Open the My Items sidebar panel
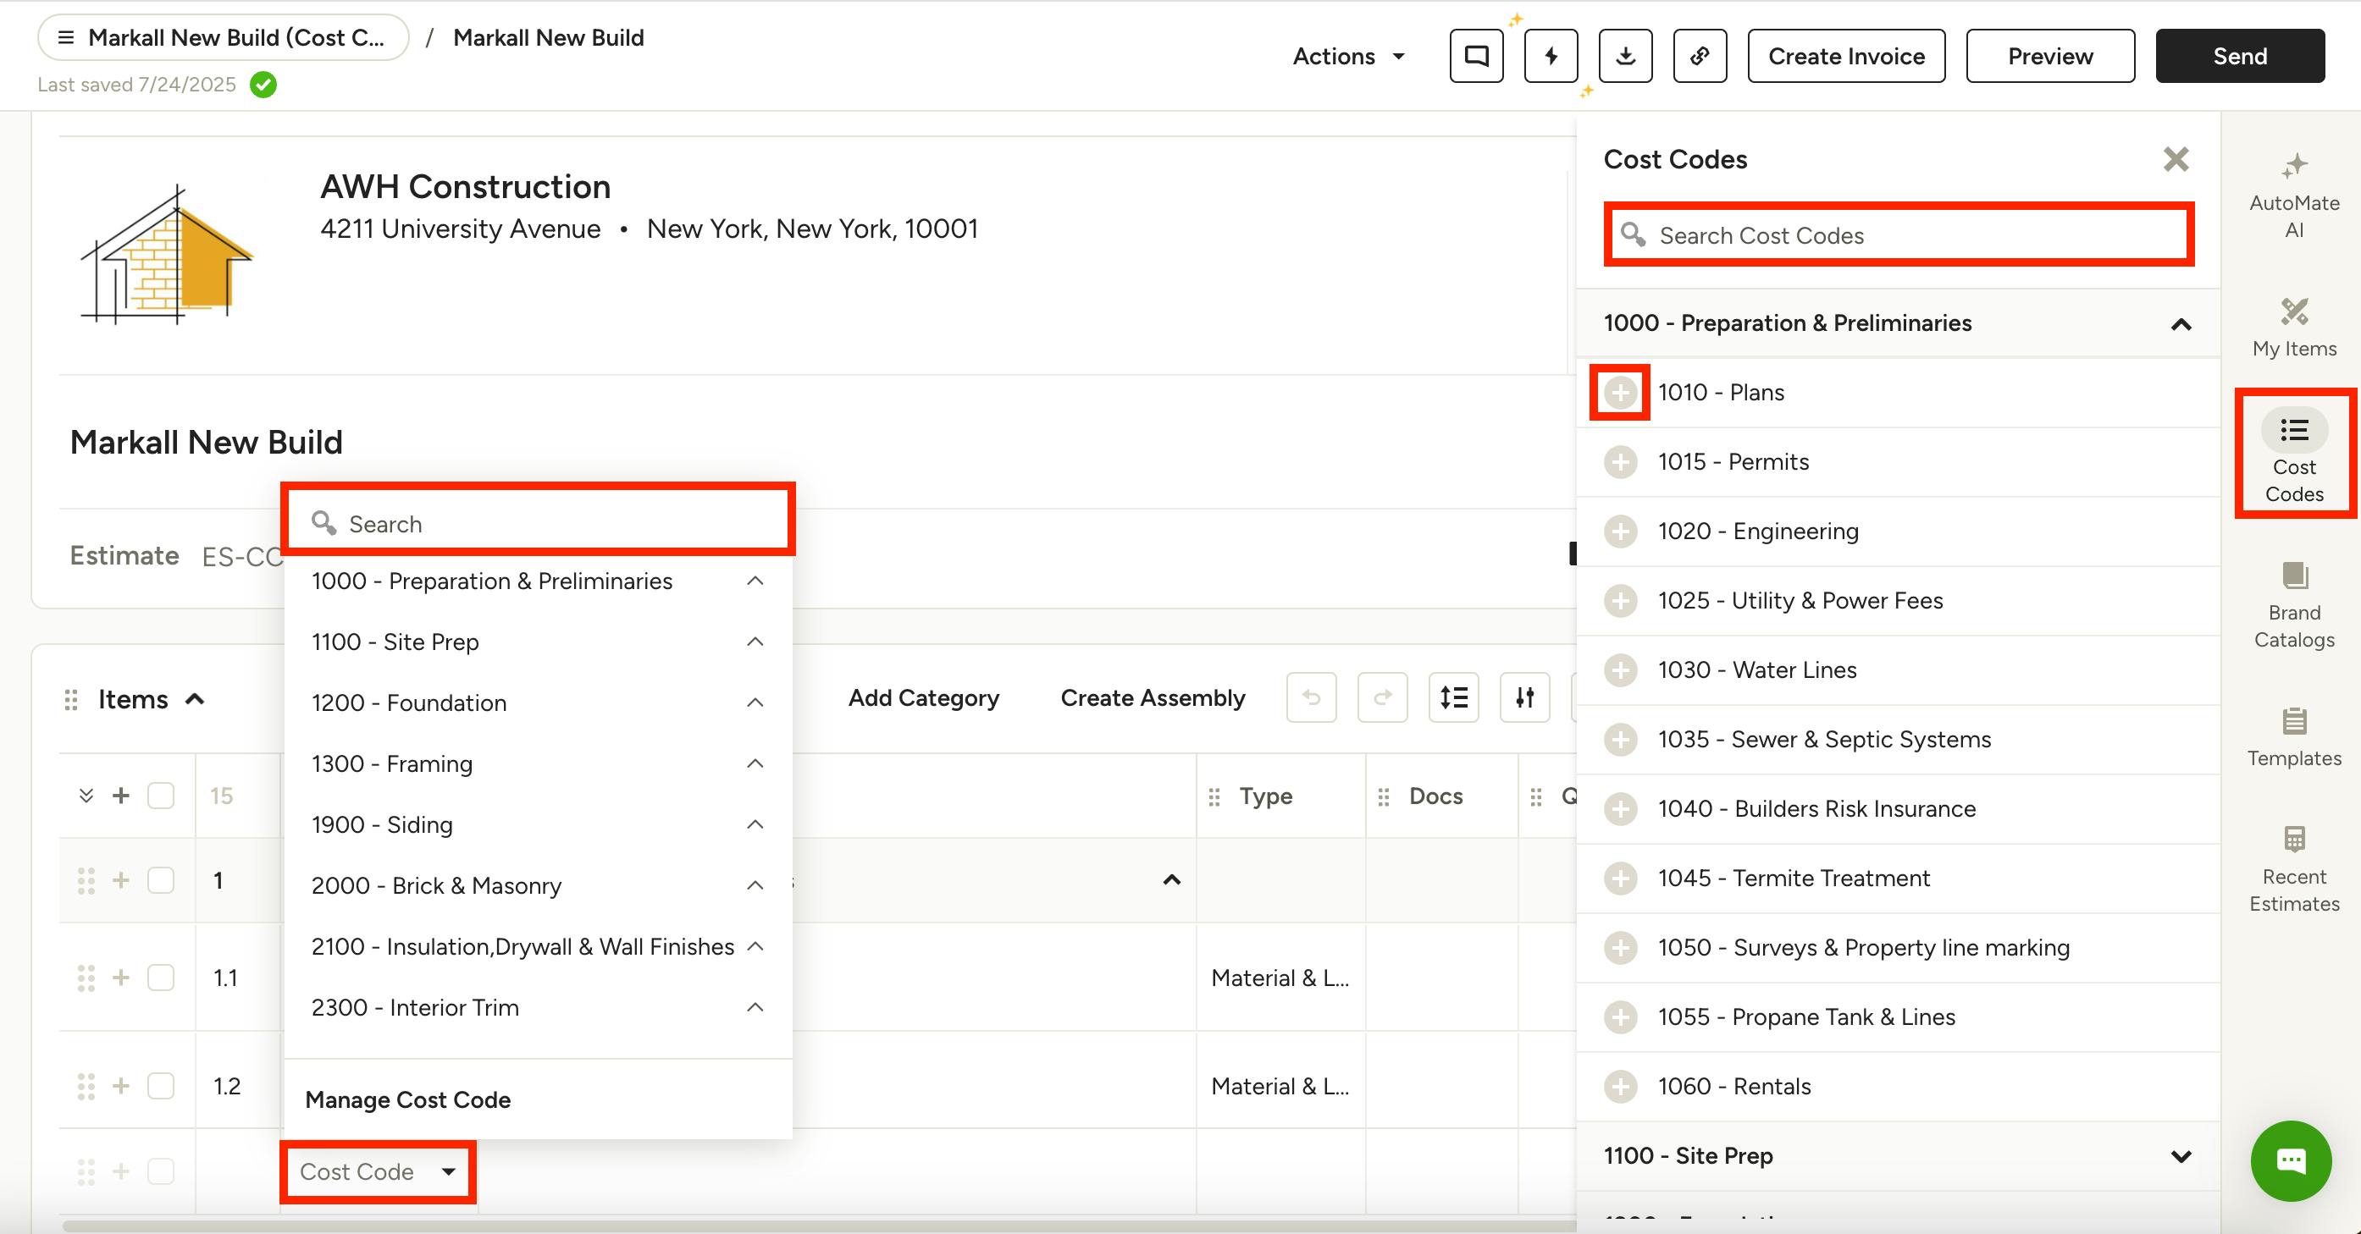The width and height of the screenshot is (2361, 1234). [x=2293, y=327]
